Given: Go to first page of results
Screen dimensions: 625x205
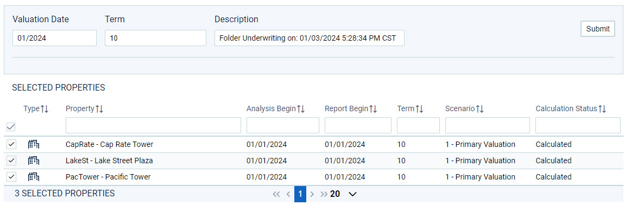Looking at the screenshot, I should 276,194.
